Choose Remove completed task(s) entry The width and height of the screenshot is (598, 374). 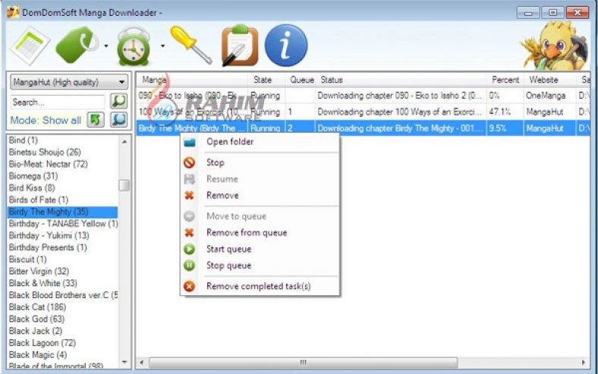pos(260,286)
